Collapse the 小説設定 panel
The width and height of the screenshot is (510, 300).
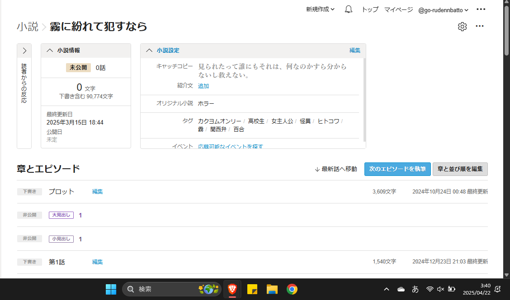pos(149,51)
